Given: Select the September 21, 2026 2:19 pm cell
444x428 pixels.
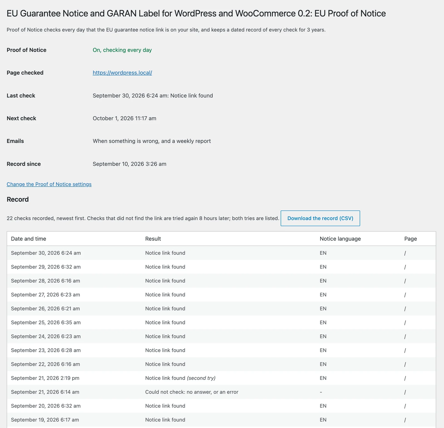Looking at the screenshot, I should pos(45,378).
